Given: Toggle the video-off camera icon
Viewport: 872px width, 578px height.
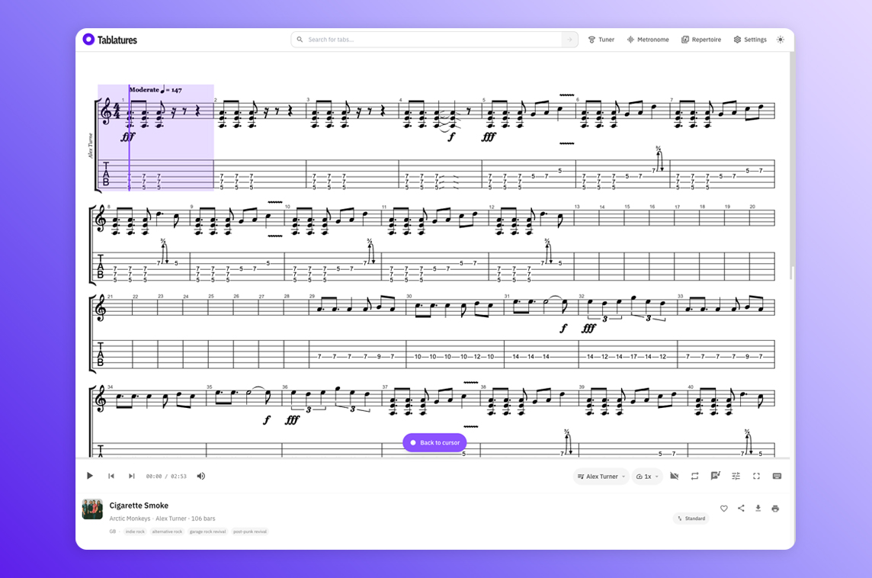Looking at the screenshot, I should [x=675, y=476].
